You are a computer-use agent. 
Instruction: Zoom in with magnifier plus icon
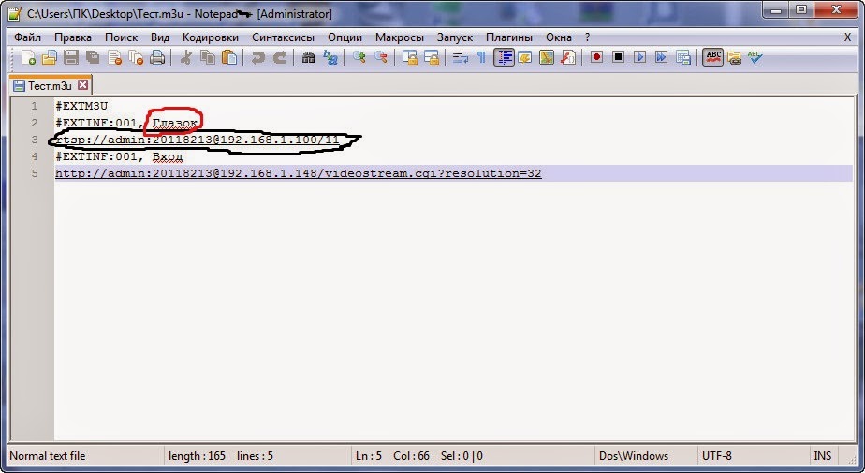tap(359, 57)
